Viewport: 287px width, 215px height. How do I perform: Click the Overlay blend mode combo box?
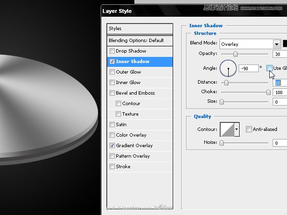point(250,44)
